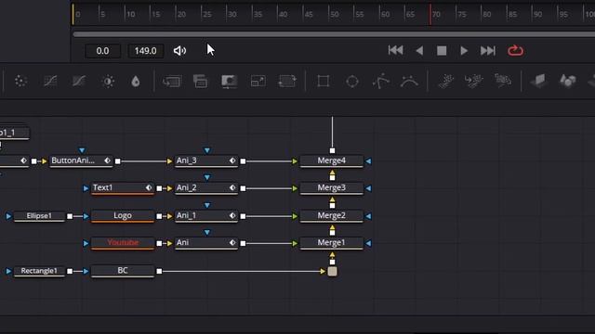Select the Merge2 node
Screen dimensions: 595x334
pos(331,216)
